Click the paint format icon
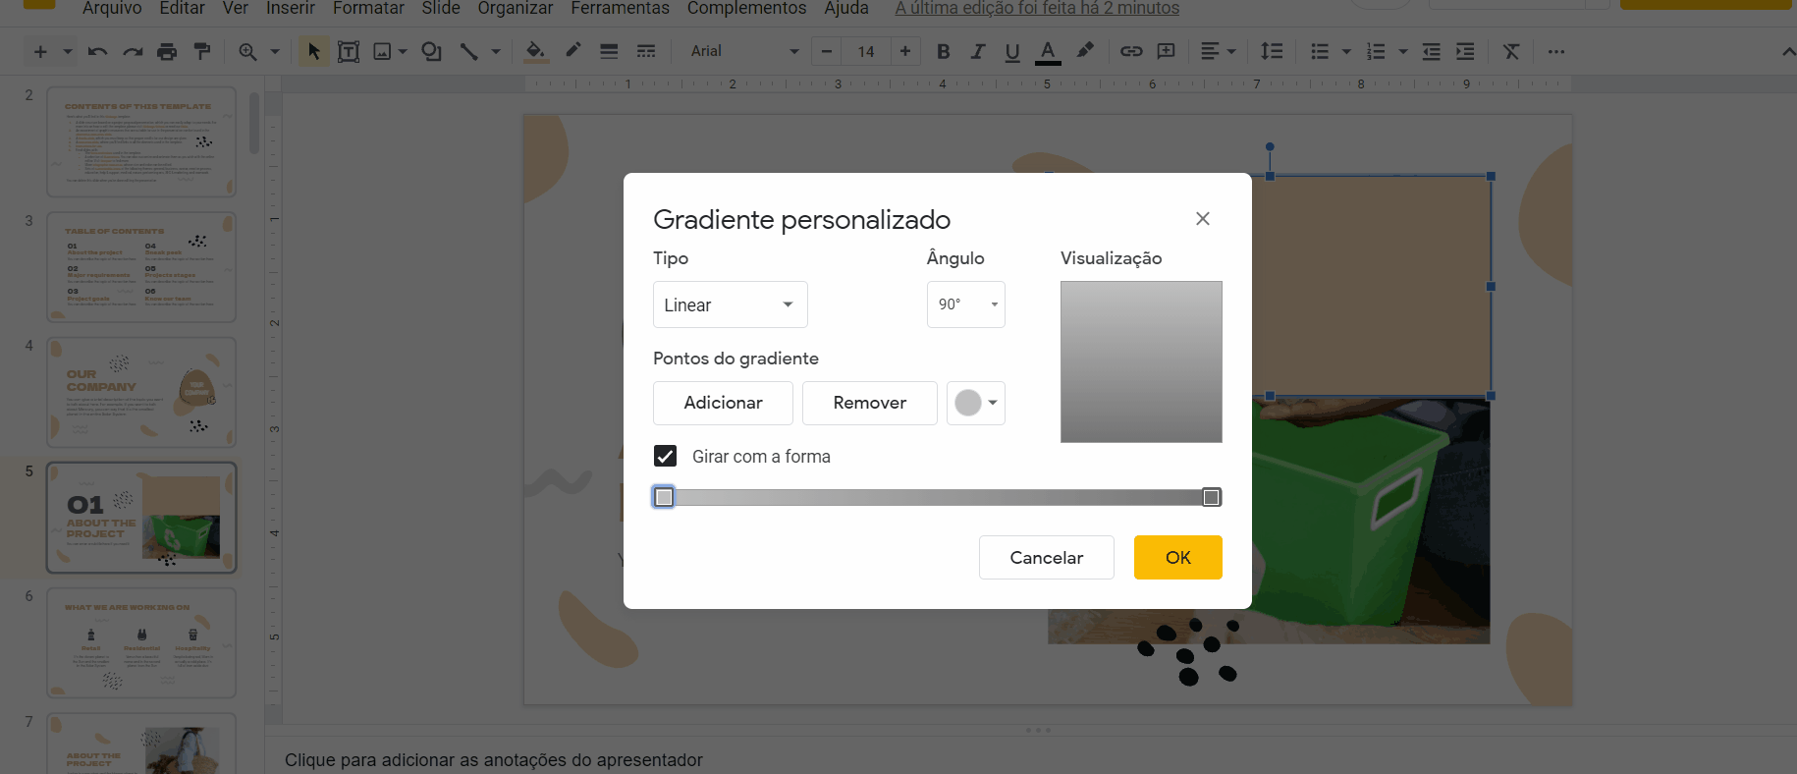This screenshot has width=1797, height=774. point(202,52)
